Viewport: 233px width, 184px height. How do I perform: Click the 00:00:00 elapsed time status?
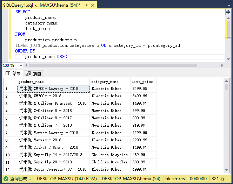click(198, 179)
